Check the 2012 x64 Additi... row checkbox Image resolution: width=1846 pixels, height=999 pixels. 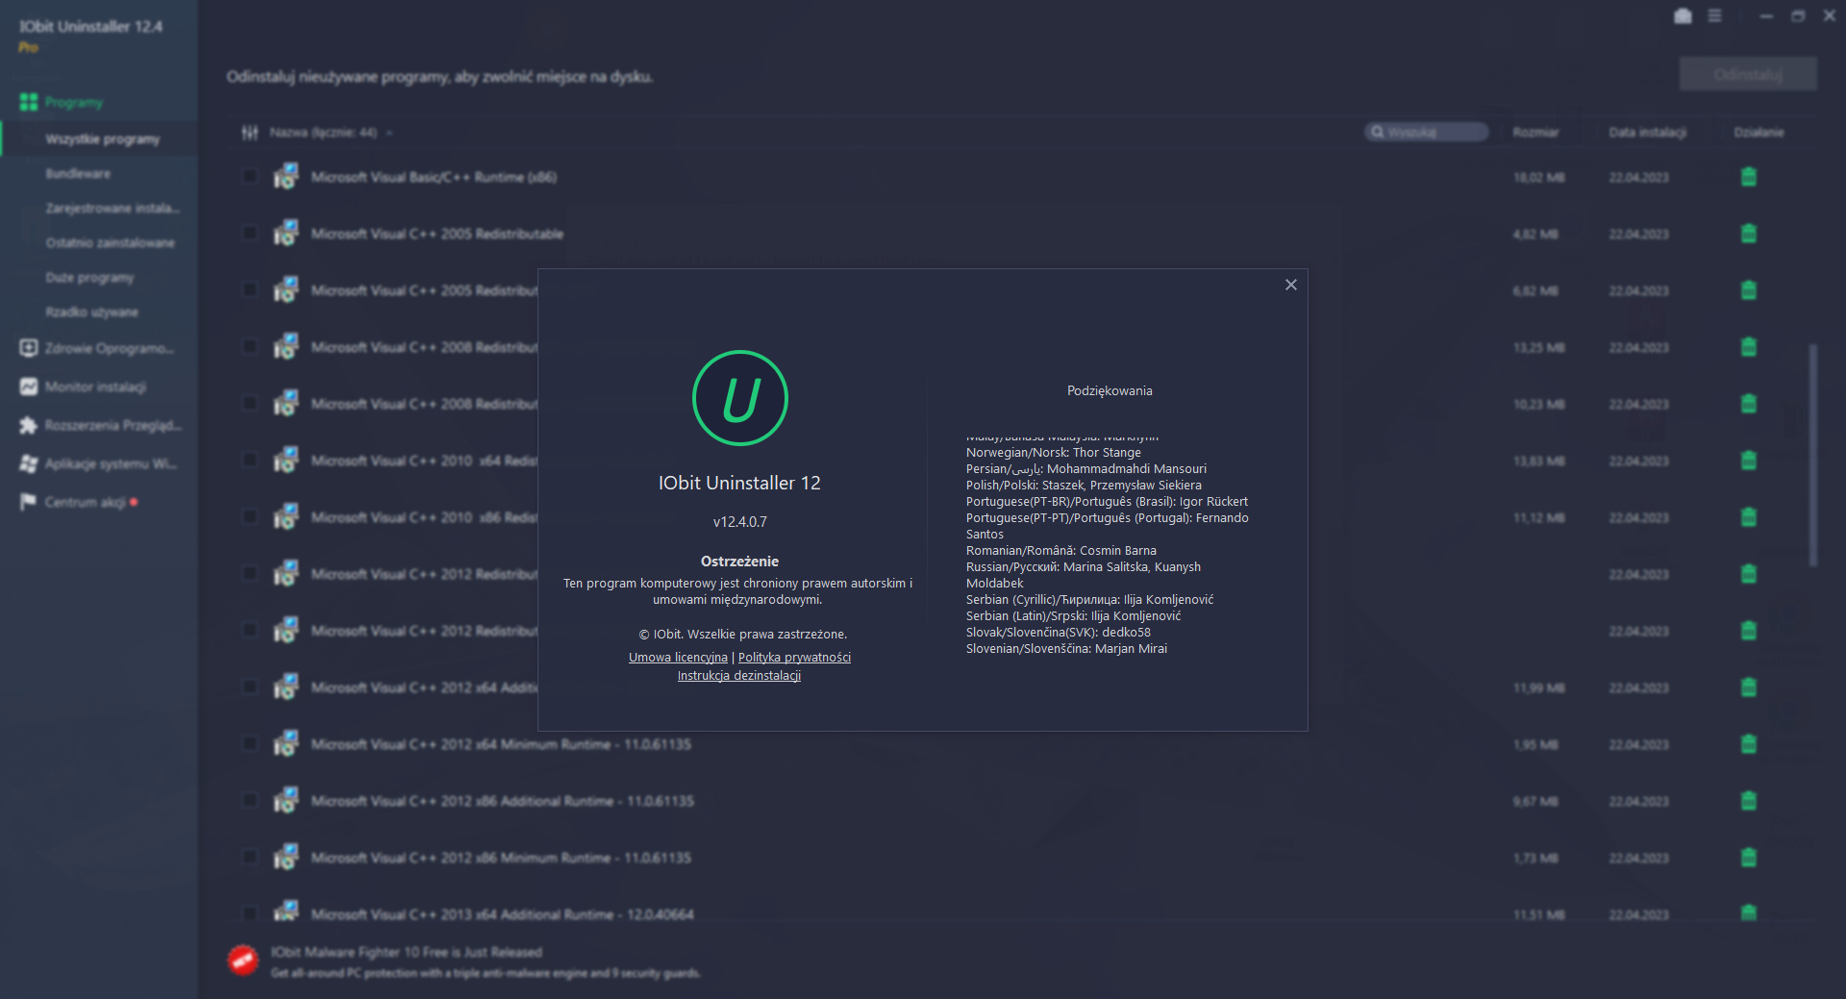[x=250, y=687]
